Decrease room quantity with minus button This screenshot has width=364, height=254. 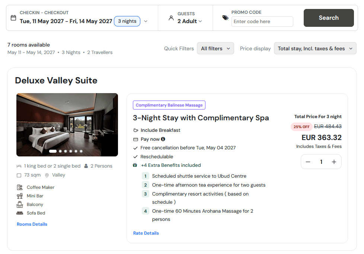(x=308, y=162)
